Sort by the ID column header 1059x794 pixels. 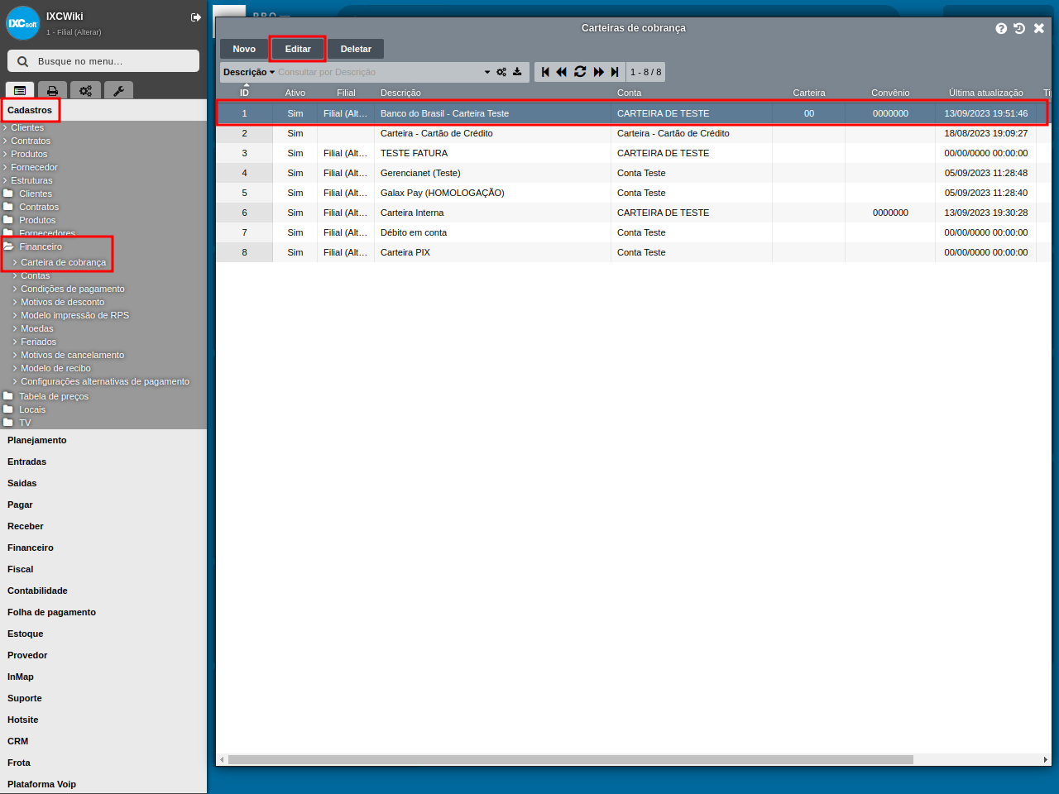[x=244, y=93]
